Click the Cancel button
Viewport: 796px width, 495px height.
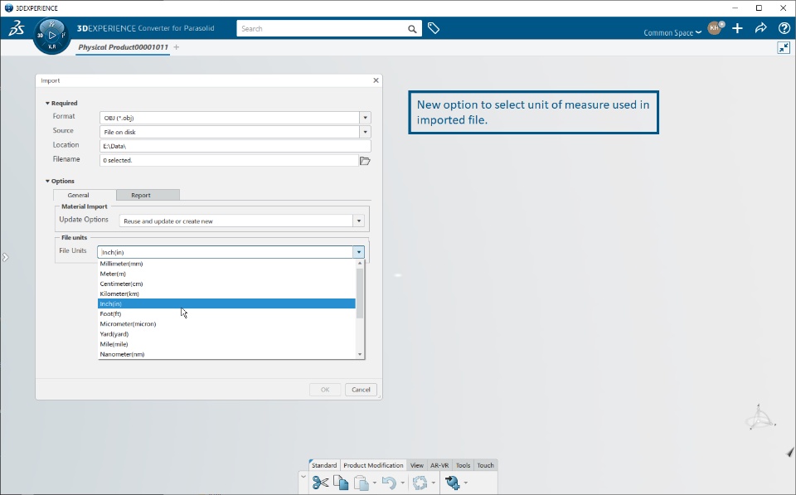(361, 390)
